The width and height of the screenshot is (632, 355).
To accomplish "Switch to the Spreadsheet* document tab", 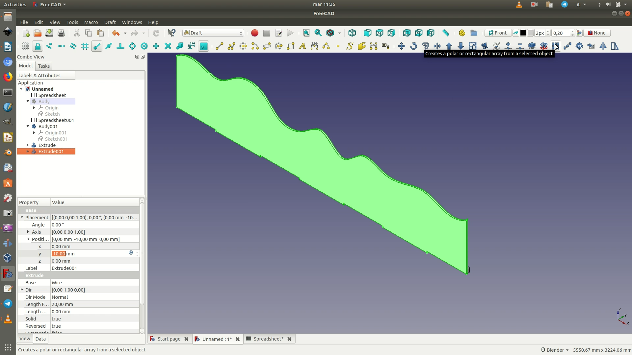I will pyautogui.click(x=268, y=339).
